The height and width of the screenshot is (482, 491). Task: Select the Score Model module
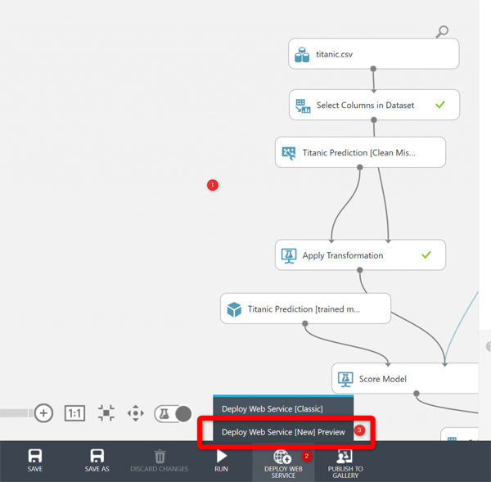coord(405,378)
